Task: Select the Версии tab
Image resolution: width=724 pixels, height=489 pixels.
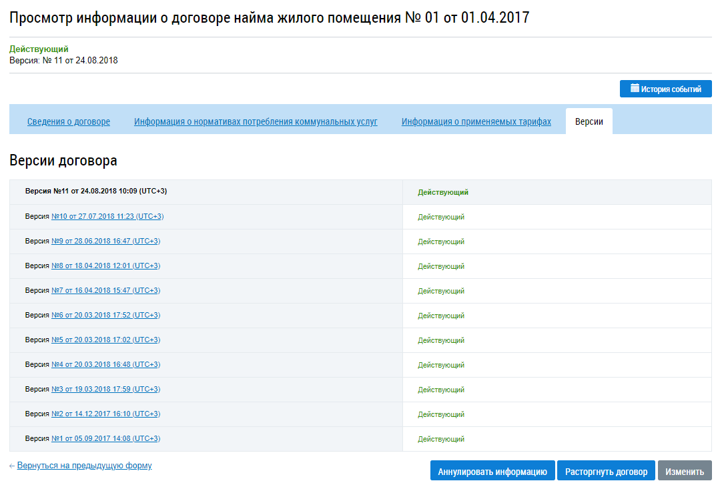Action: point(589,121)
